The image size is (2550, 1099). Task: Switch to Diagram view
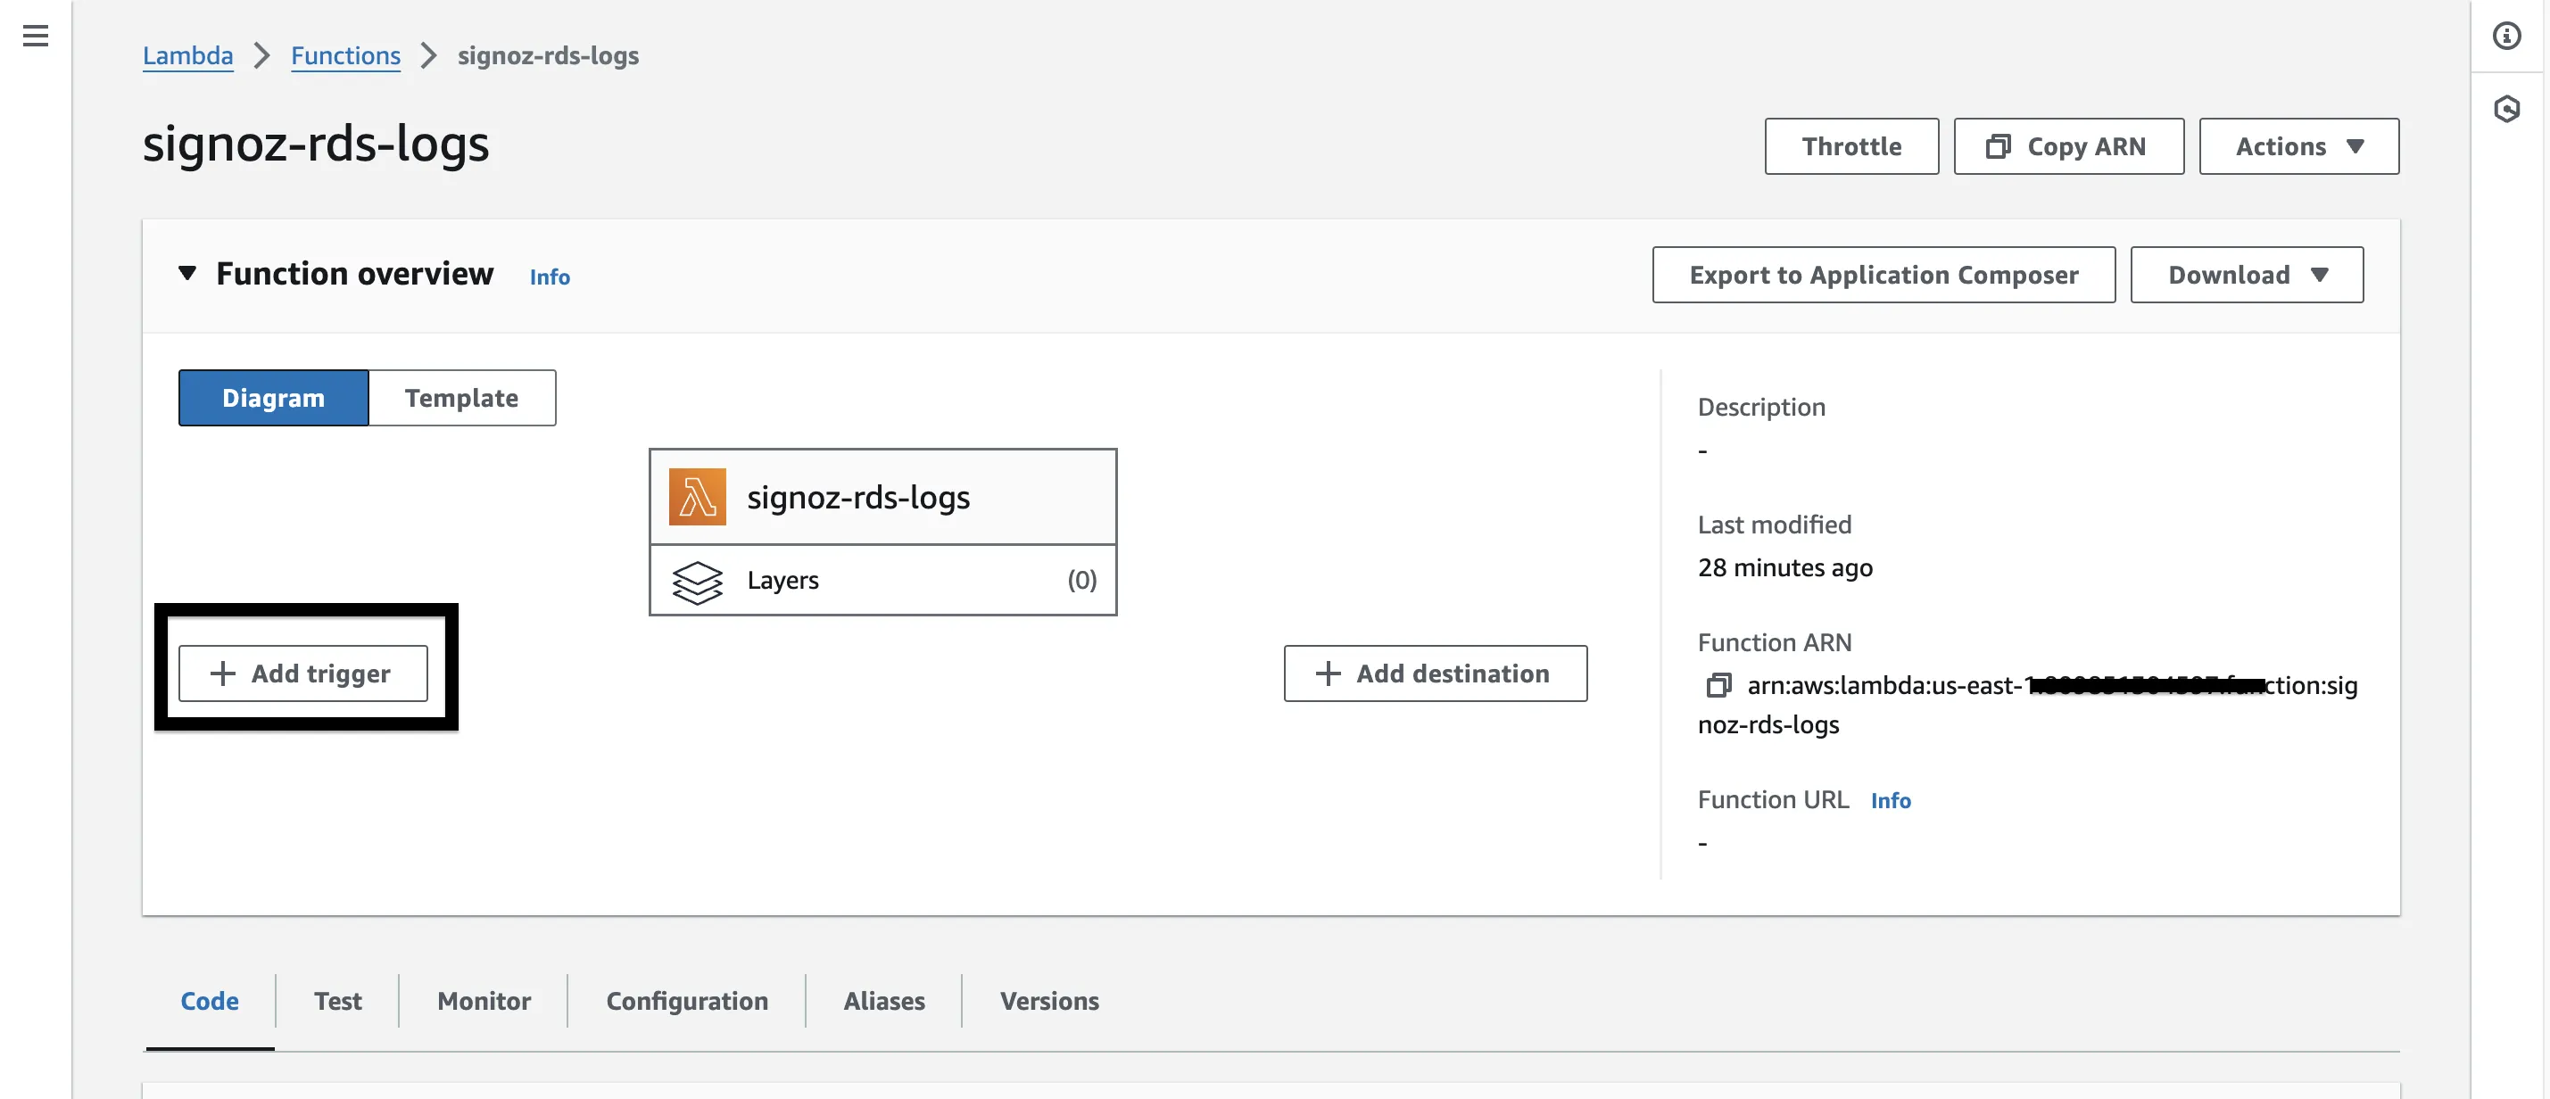pyautogui.click(x=273, y=398)
